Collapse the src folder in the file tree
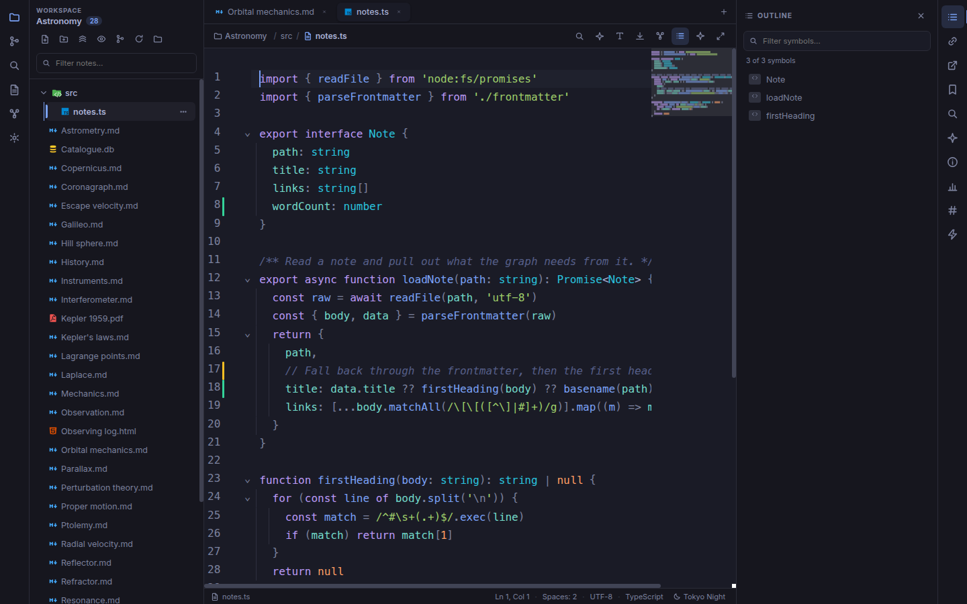This screenshot has width=967, height=604. pyautogui.click(x=44, y=93)
